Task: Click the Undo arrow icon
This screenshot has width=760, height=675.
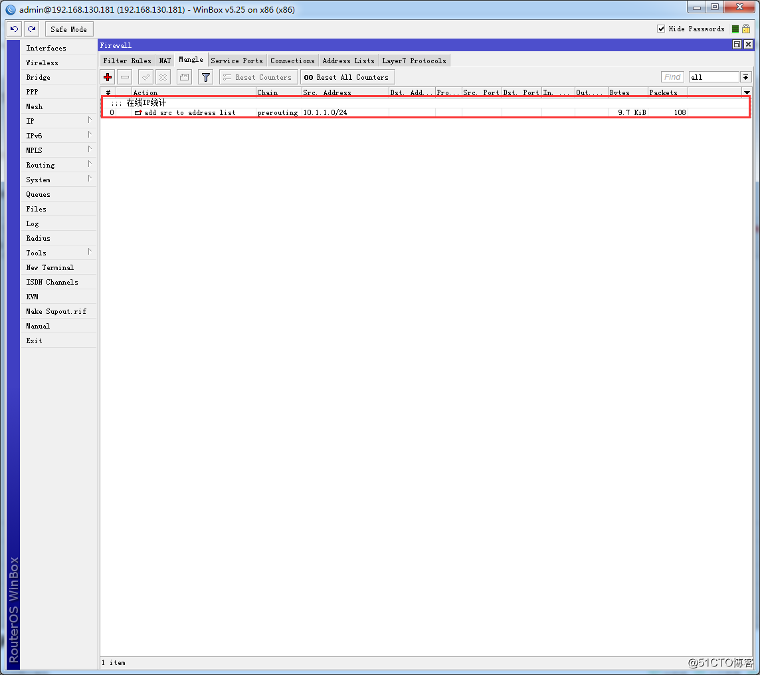Action: point(14,29)
